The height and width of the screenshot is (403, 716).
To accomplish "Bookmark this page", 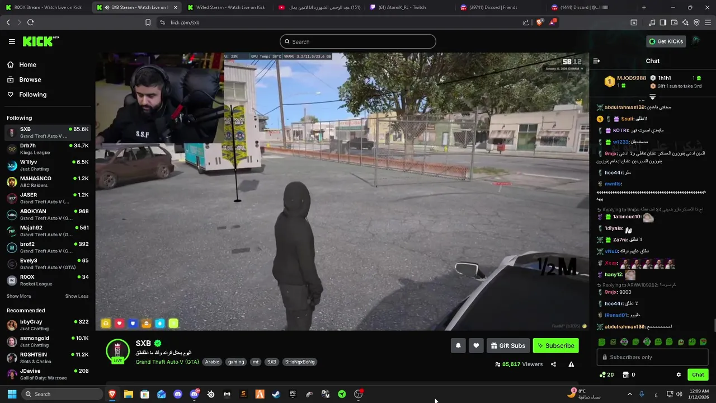I will [148, 22].
